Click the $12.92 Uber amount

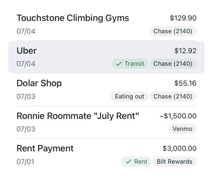pos(185,51)
